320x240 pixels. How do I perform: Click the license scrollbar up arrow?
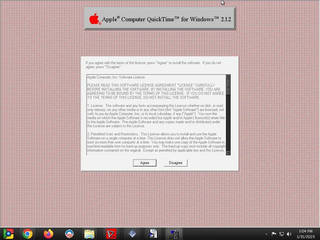[228, 77]
